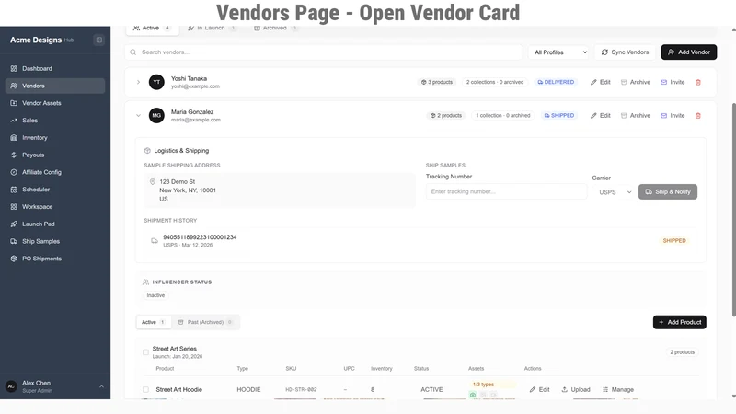Delete Yoshi Tanaka with trash icon
736x414 pixels.
coord(698,82)
